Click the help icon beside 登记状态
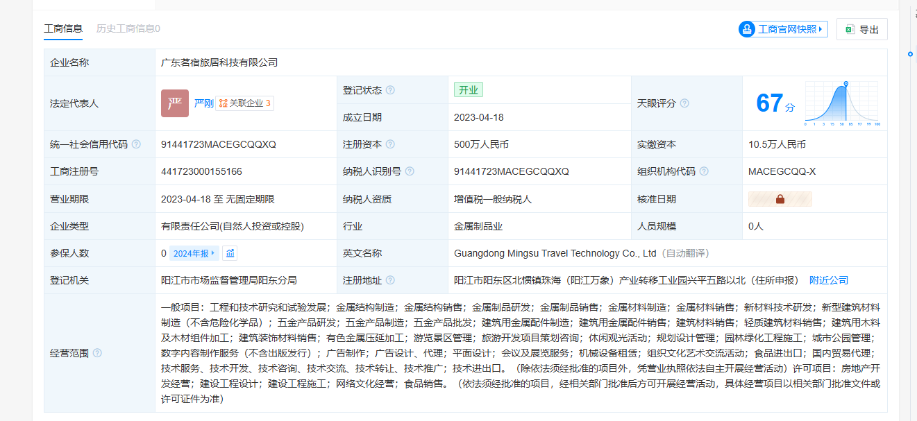Image resolution: width=917 pixels, height=421 pixels. (x=390, y=90)
